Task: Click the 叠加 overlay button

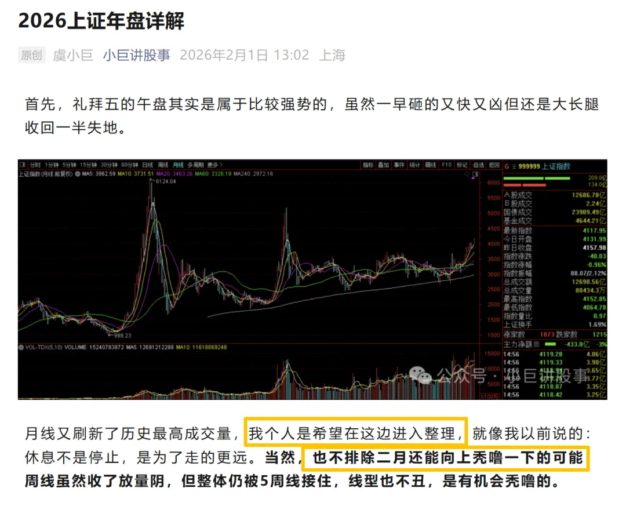Action: point(383,165)
